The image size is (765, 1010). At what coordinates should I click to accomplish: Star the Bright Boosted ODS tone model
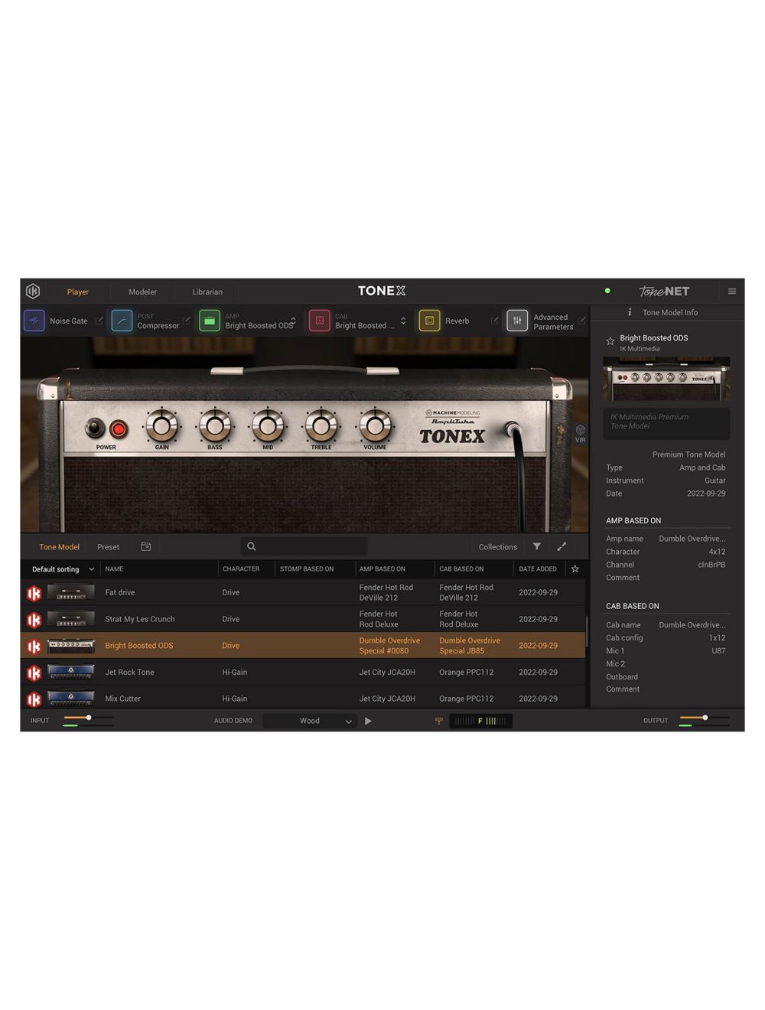[x=610, y=340]
